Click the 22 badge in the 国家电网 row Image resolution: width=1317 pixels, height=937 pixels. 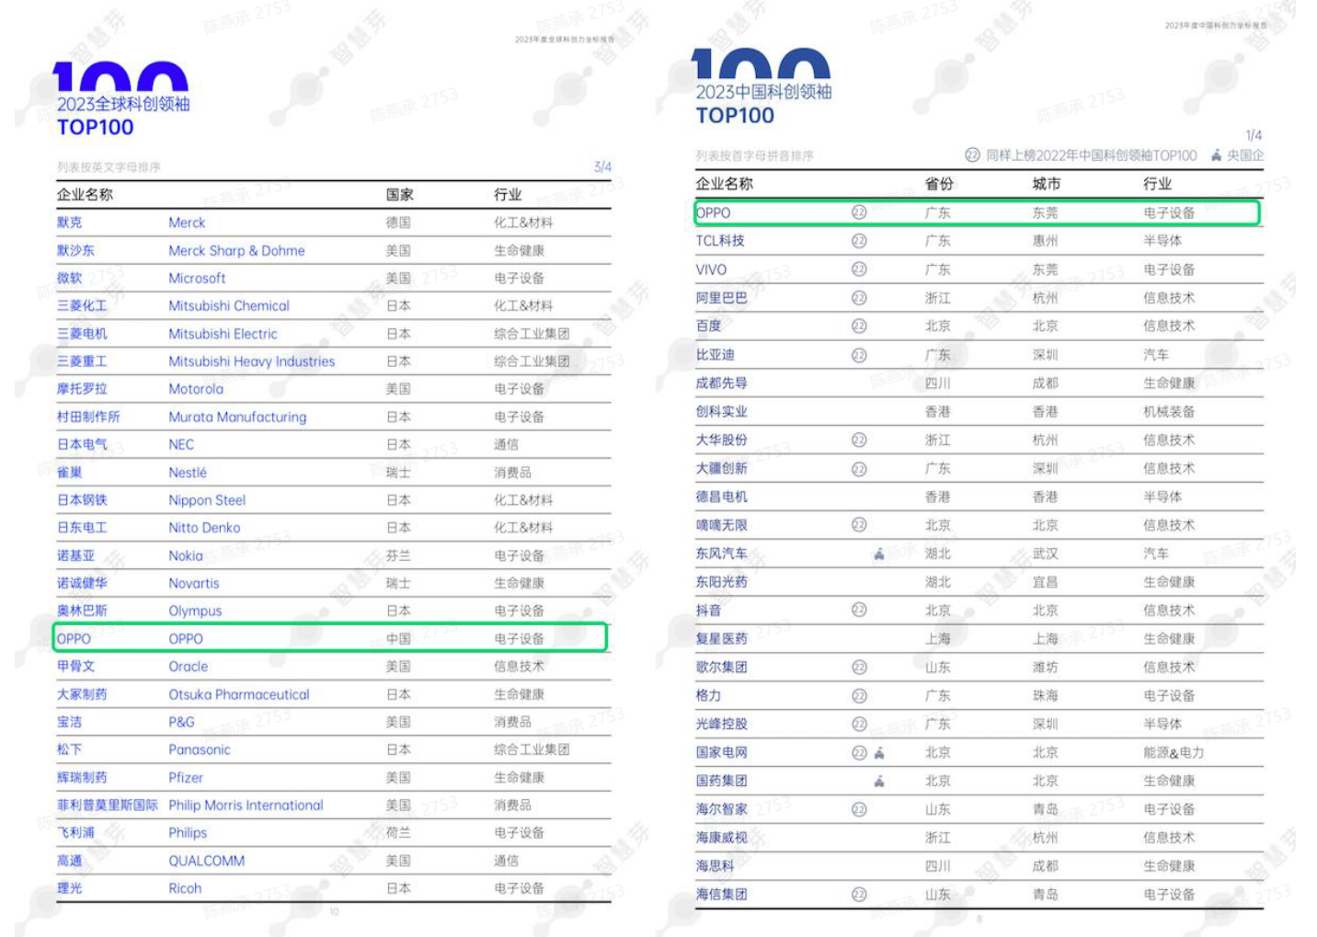pyautogui.click(x=859, y=753)
